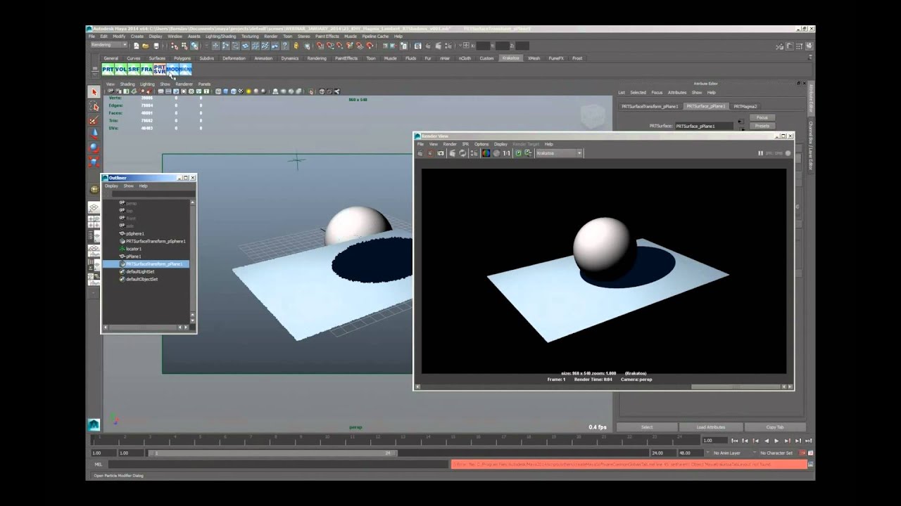The width and height of the screenshot is (901, 506).
Task: Open the Pipeline Cache menu
Action: (x=375, y=36)
